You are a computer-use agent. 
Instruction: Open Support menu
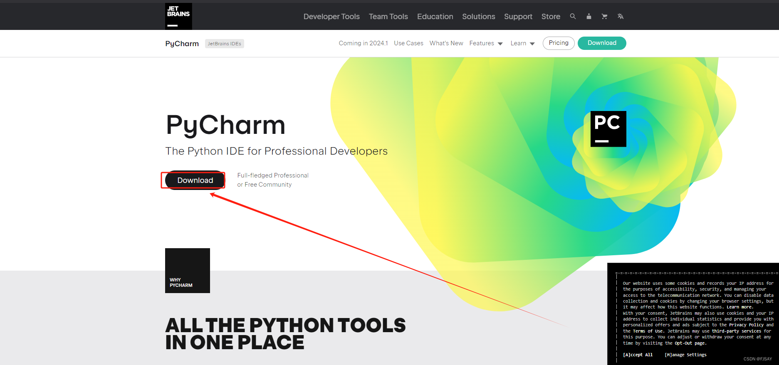(518, 17)
